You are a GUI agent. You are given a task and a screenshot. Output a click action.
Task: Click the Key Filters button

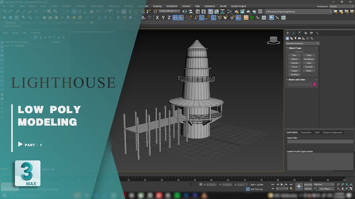pyautogui.click(x=326, y=189)
